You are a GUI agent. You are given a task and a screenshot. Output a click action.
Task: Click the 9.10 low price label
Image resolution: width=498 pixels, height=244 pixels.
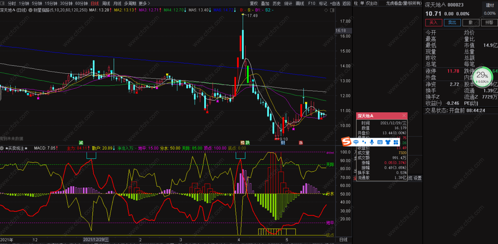(x=284, y=139)
